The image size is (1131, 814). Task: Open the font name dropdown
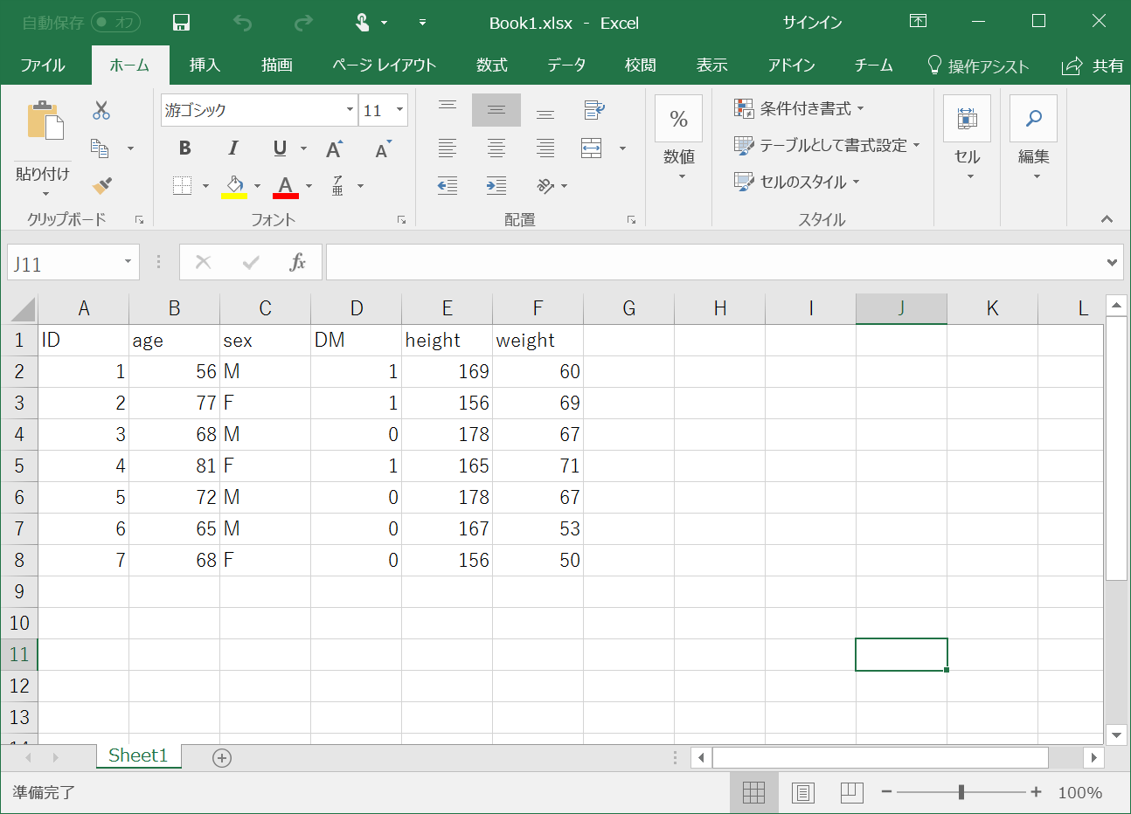pyautogui.click(x=350, y=110)
